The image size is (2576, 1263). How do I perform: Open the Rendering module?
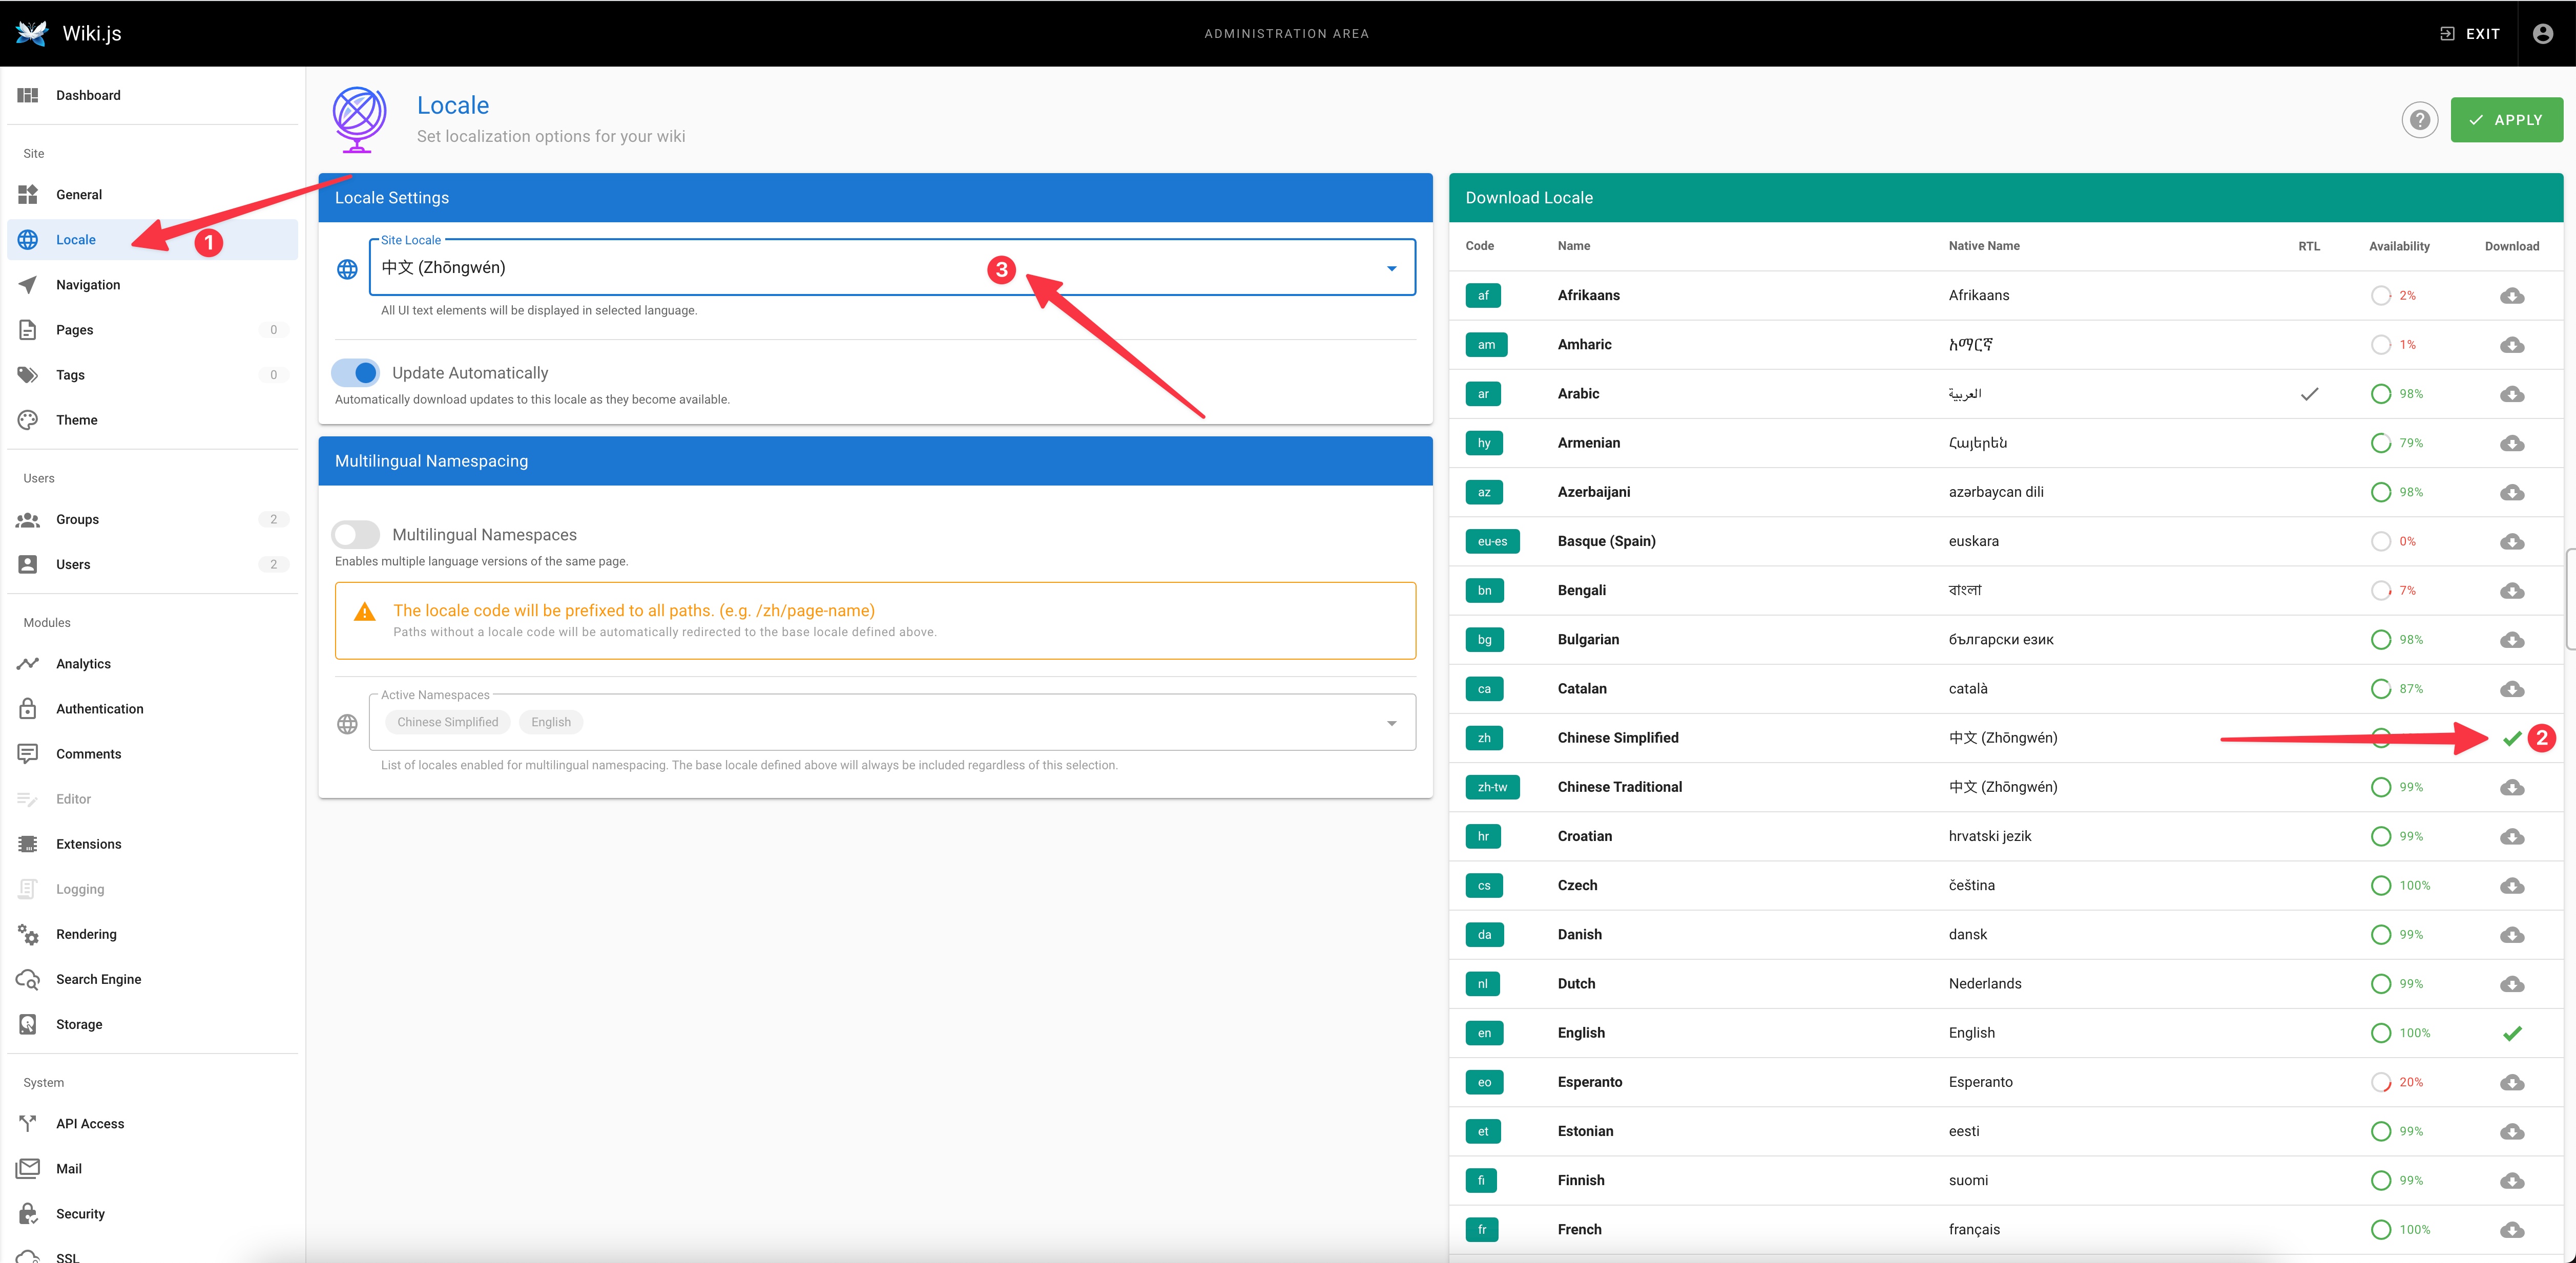152,933
